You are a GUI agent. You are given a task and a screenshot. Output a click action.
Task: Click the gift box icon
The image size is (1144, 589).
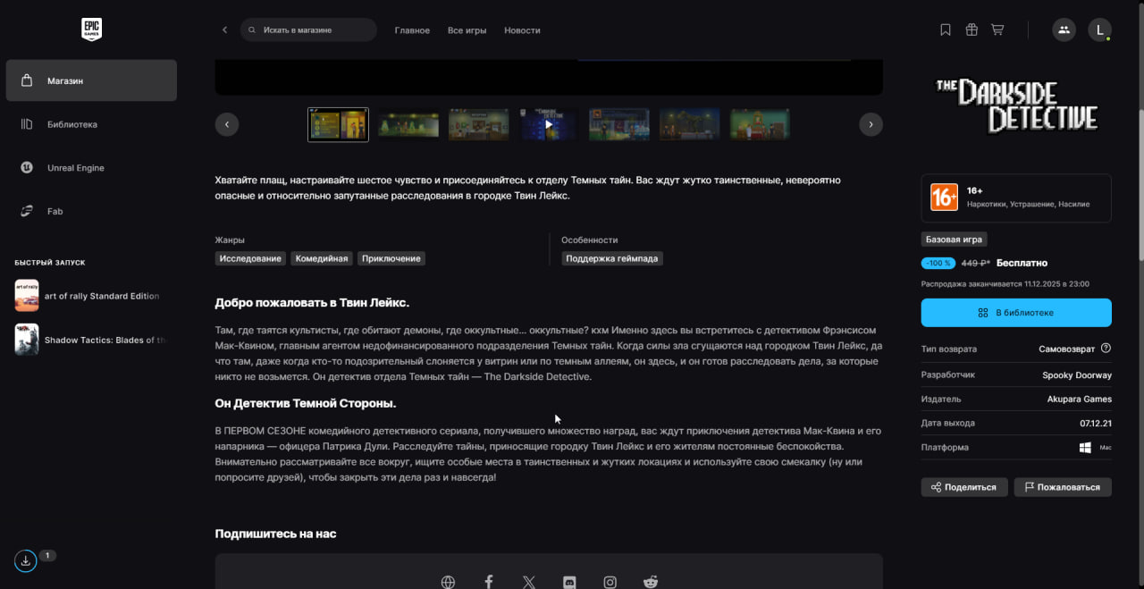[972, 29]
